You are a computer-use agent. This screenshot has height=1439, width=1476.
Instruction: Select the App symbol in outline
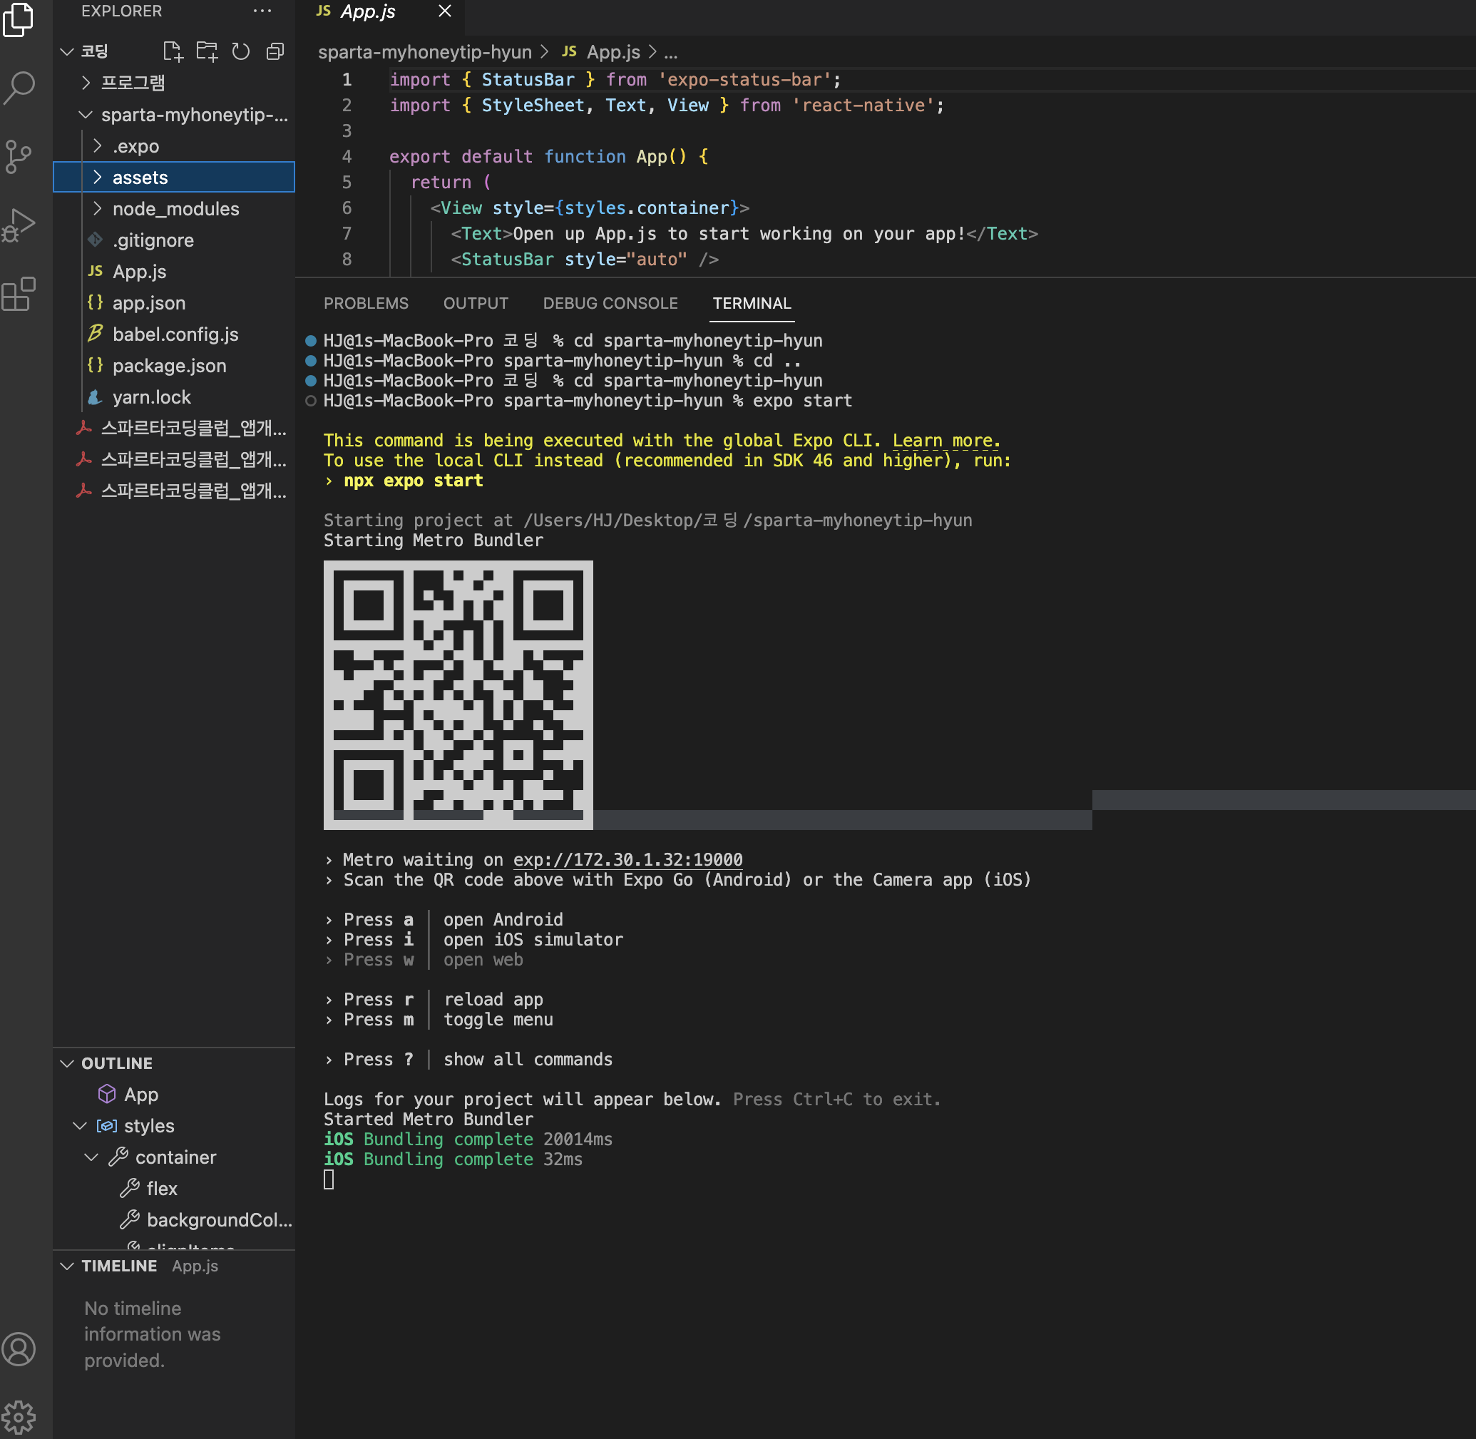[x=174, y=1095]
